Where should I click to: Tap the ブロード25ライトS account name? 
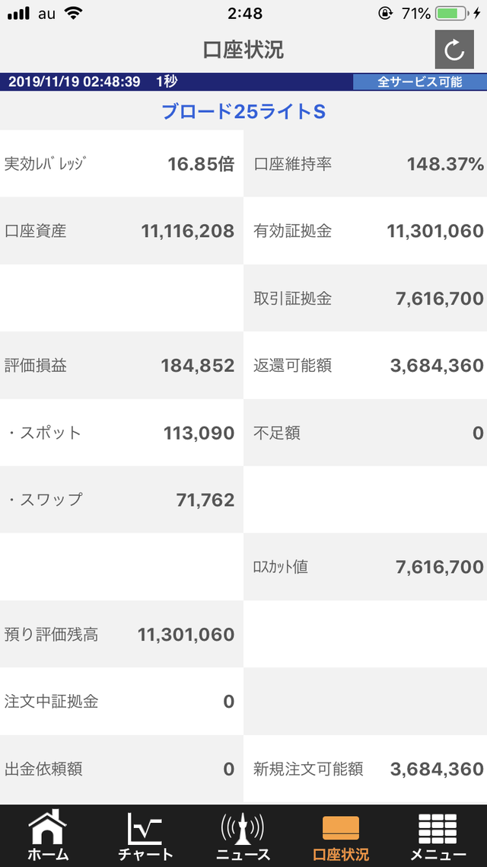(243, 112)
